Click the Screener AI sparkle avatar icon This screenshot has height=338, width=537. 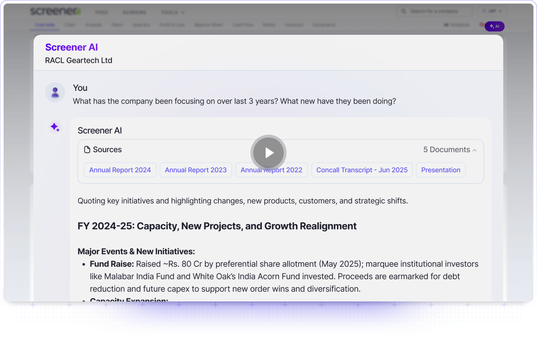click(x=55, y=127)
